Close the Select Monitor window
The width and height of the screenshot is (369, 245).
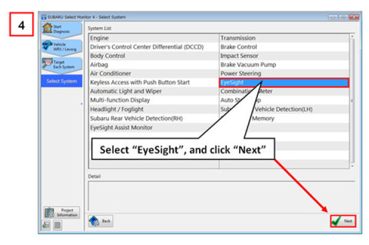[354, 17]
